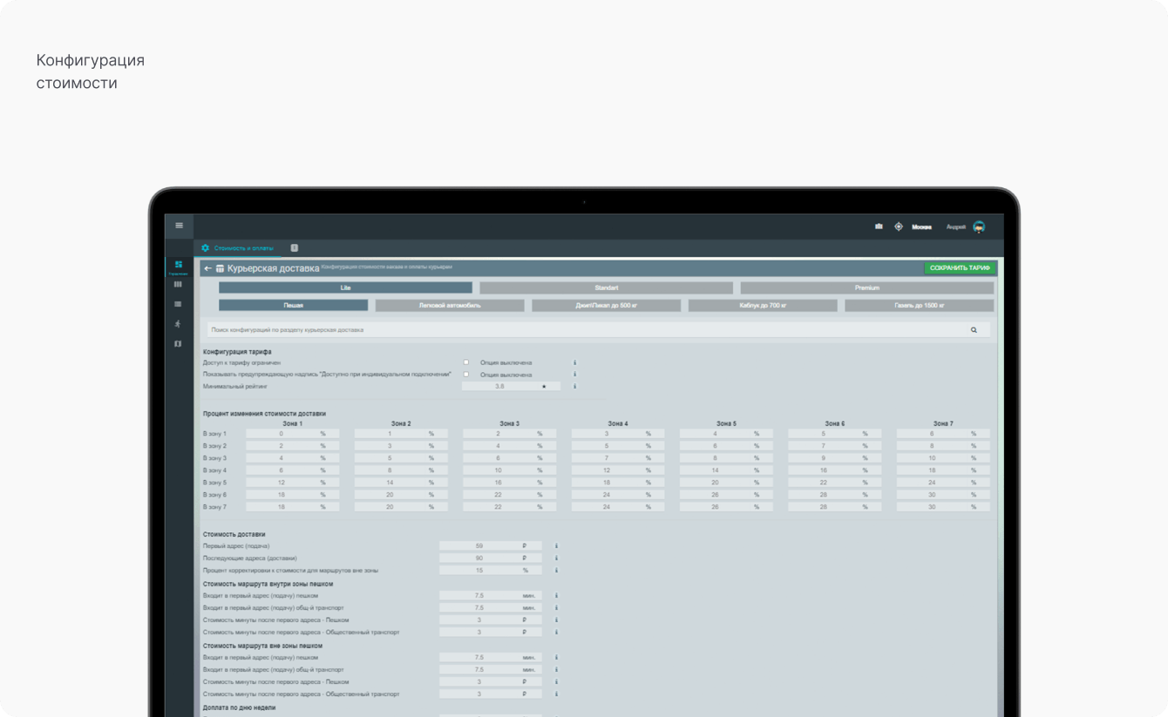Click Зона 5 field in row В зону 3
Viewport: 1168px width, 717px height.
point(726,458)
